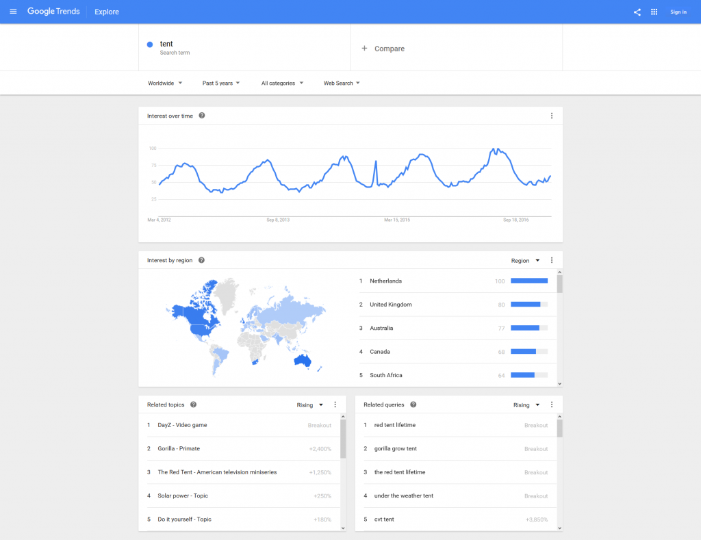The height and width of the screenshot is (540, 701).
Task: Click the Share icon in header
Action: (637, 12)
